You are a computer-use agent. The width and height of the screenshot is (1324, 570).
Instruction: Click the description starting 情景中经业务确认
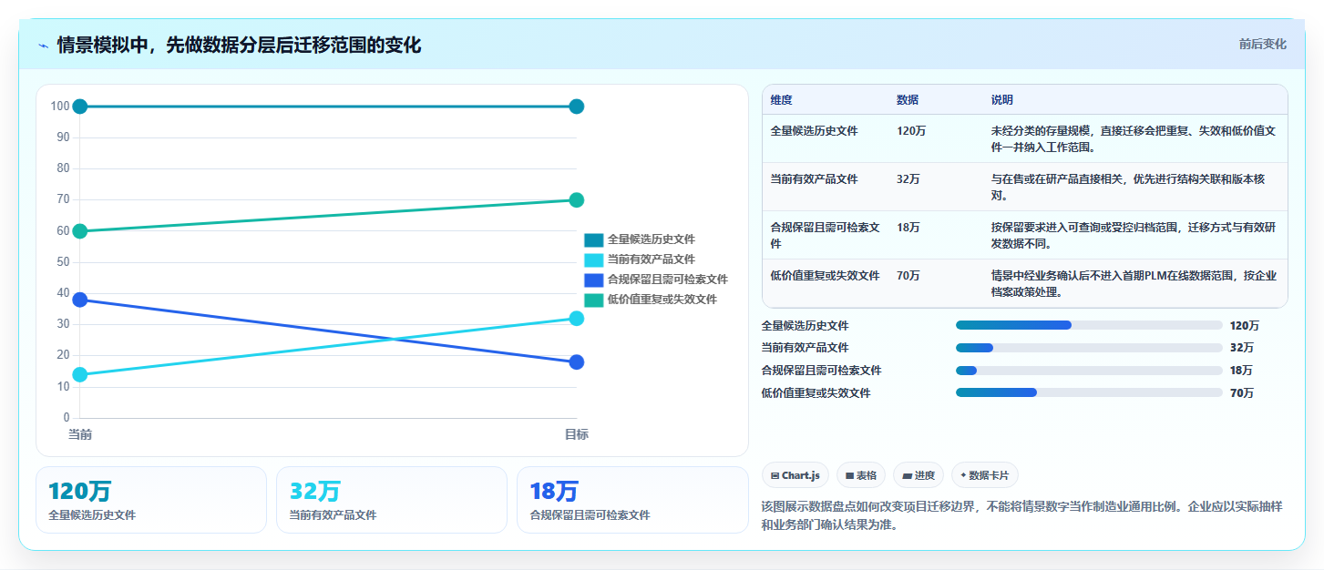pyautogui.click(x=1134, y=283)
